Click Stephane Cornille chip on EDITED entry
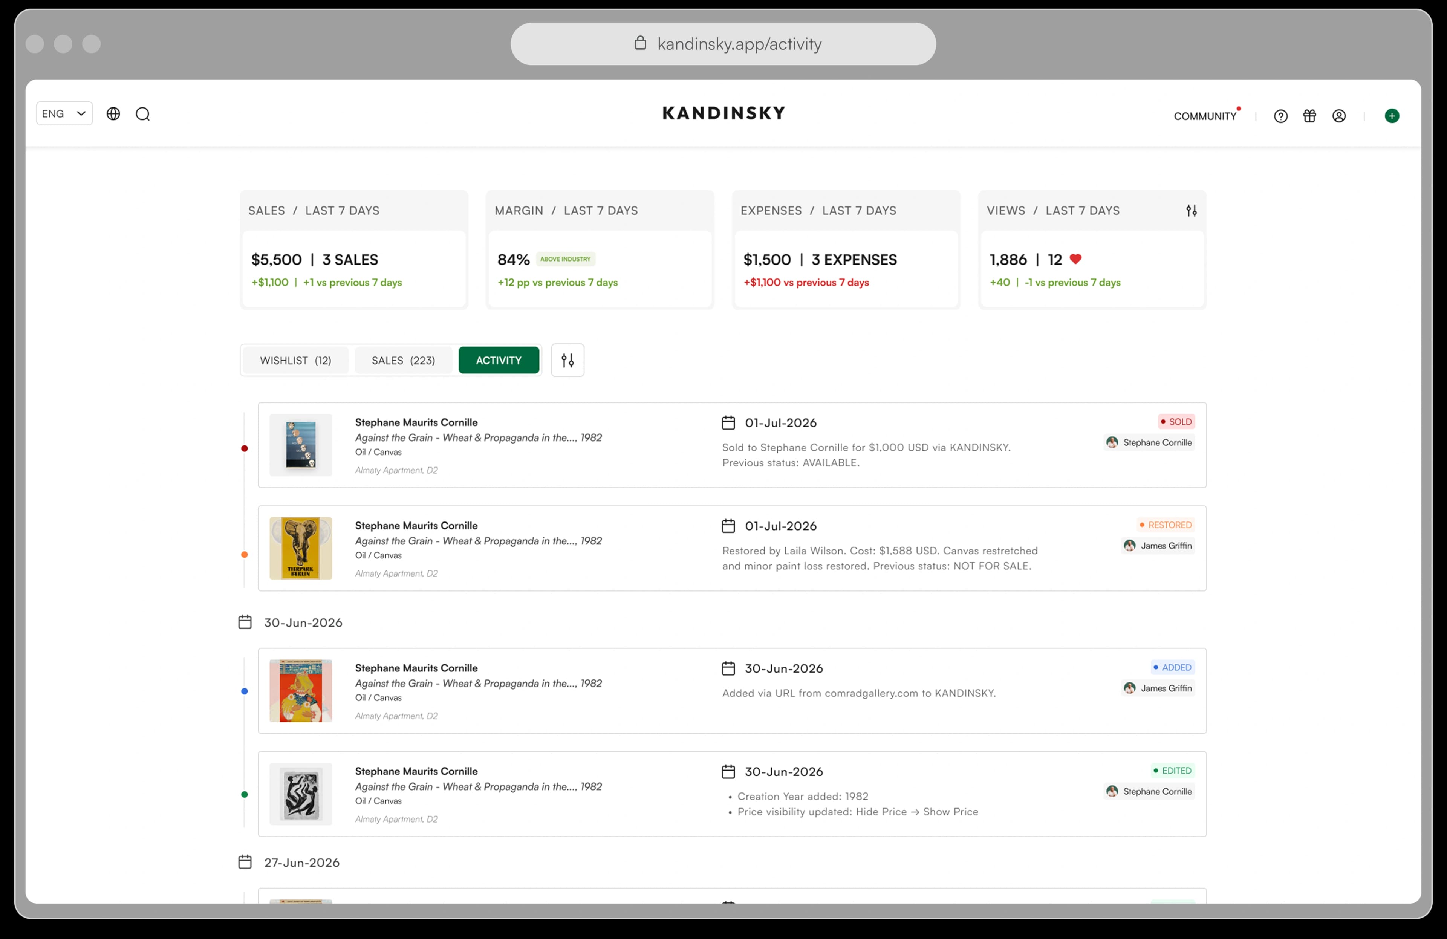This screenshot has height=939, width=1447. pyautogui.click(x=1149, y=791)
